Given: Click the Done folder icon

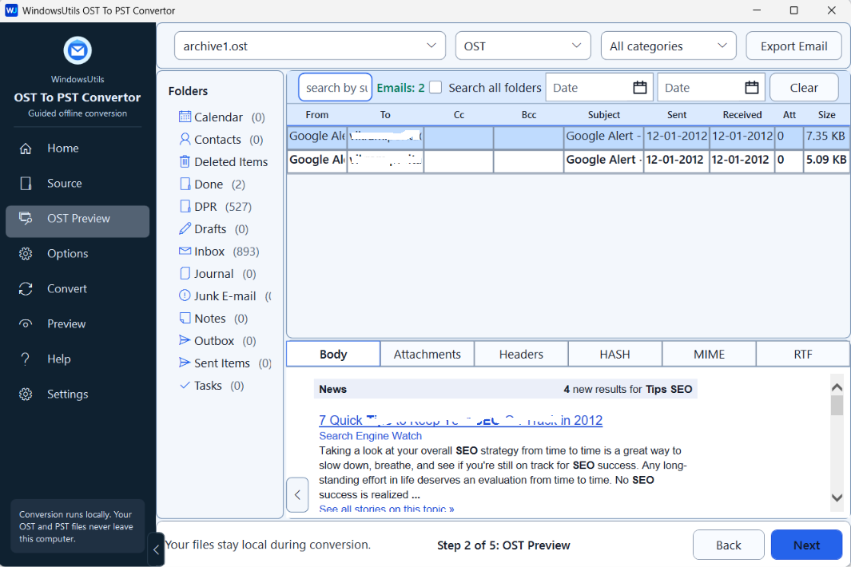Looking at the screenshot, I should coord(185,184).
